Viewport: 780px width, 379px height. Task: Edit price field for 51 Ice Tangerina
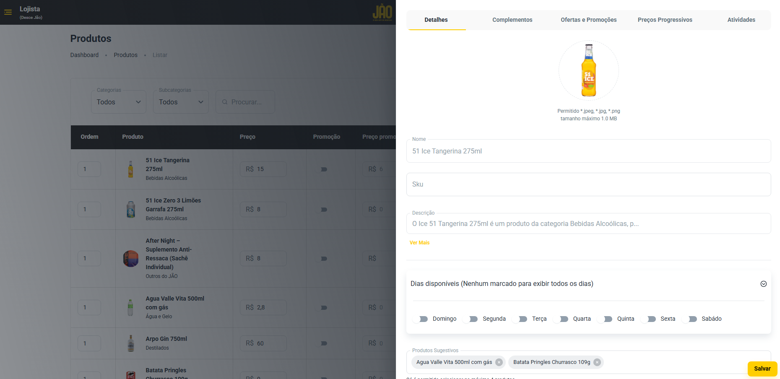[x=263, y=169]
